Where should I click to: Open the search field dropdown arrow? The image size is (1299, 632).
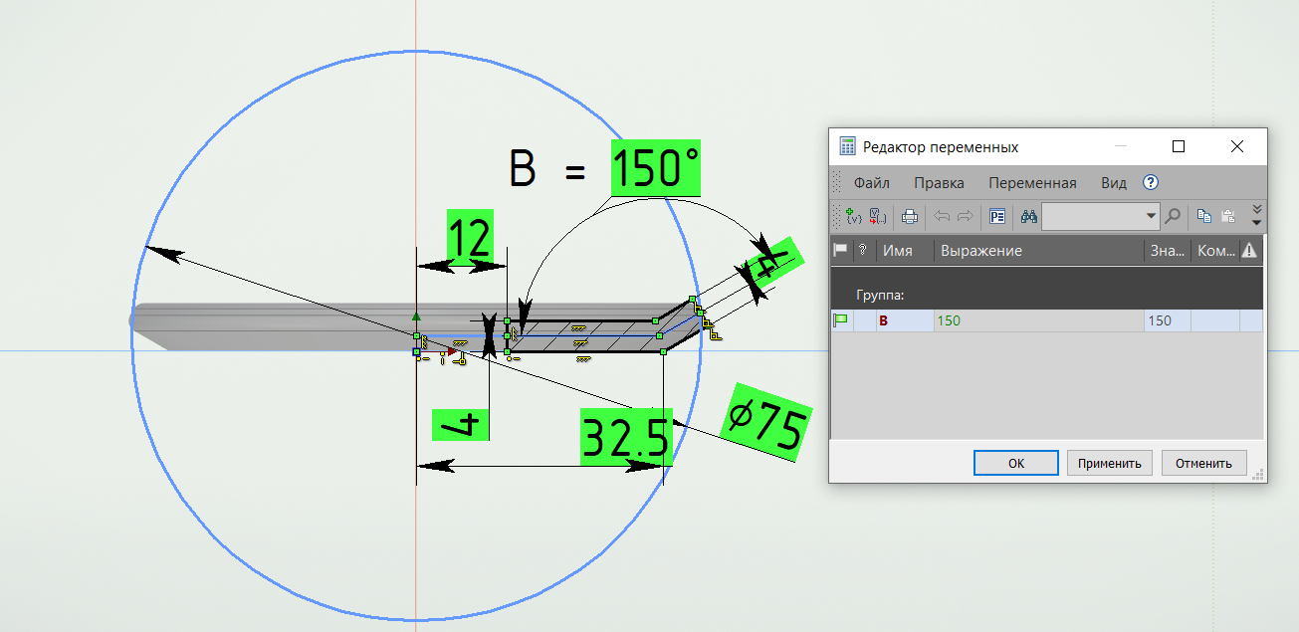pyautogui.click(x=1152, y=215)
